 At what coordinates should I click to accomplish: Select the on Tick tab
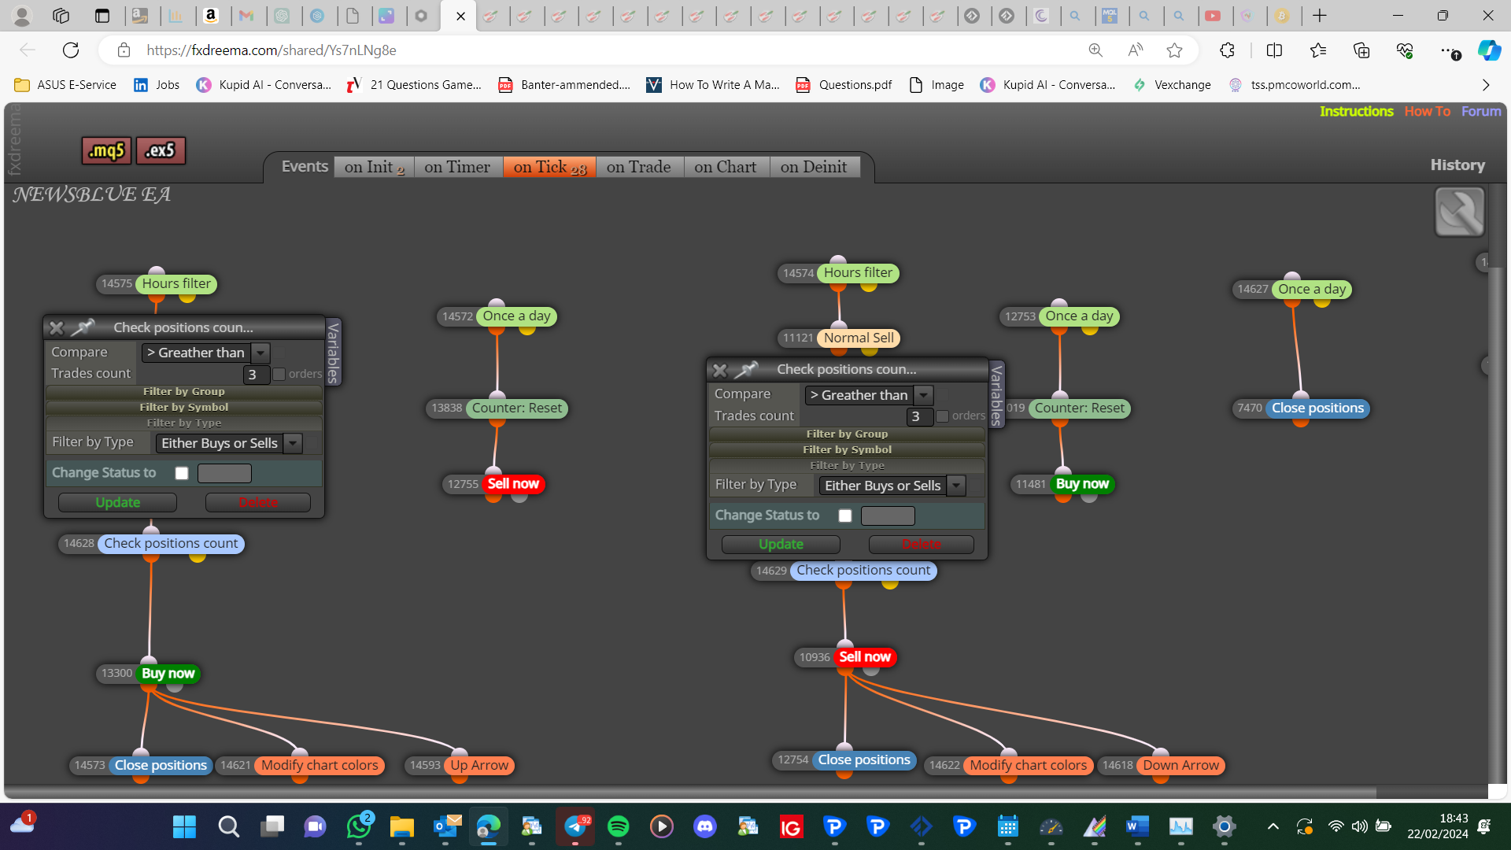point(549,167)
